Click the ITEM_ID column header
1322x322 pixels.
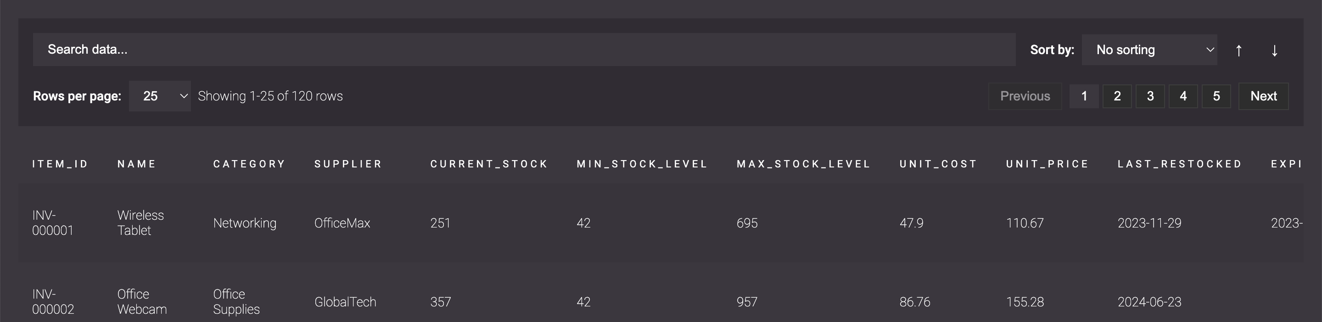pyautogui.click(x=60, y=164)
